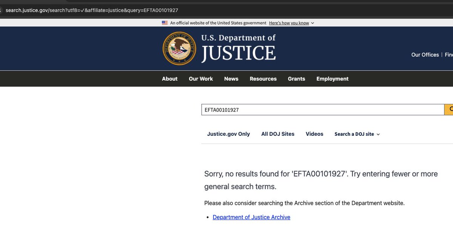Viewport: 453px width, 239px height.
Task: Go to Our Offices link
Action: tap(425, 55)
